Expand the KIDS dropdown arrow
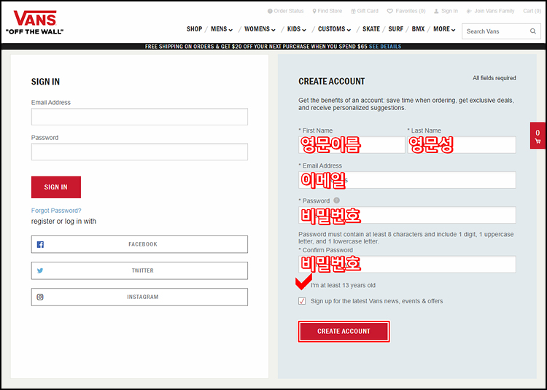 coord(304,30)
